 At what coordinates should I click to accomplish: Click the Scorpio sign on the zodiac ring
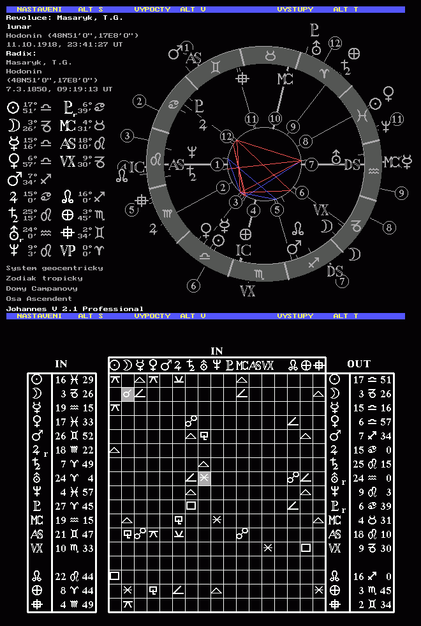[258, 274]
